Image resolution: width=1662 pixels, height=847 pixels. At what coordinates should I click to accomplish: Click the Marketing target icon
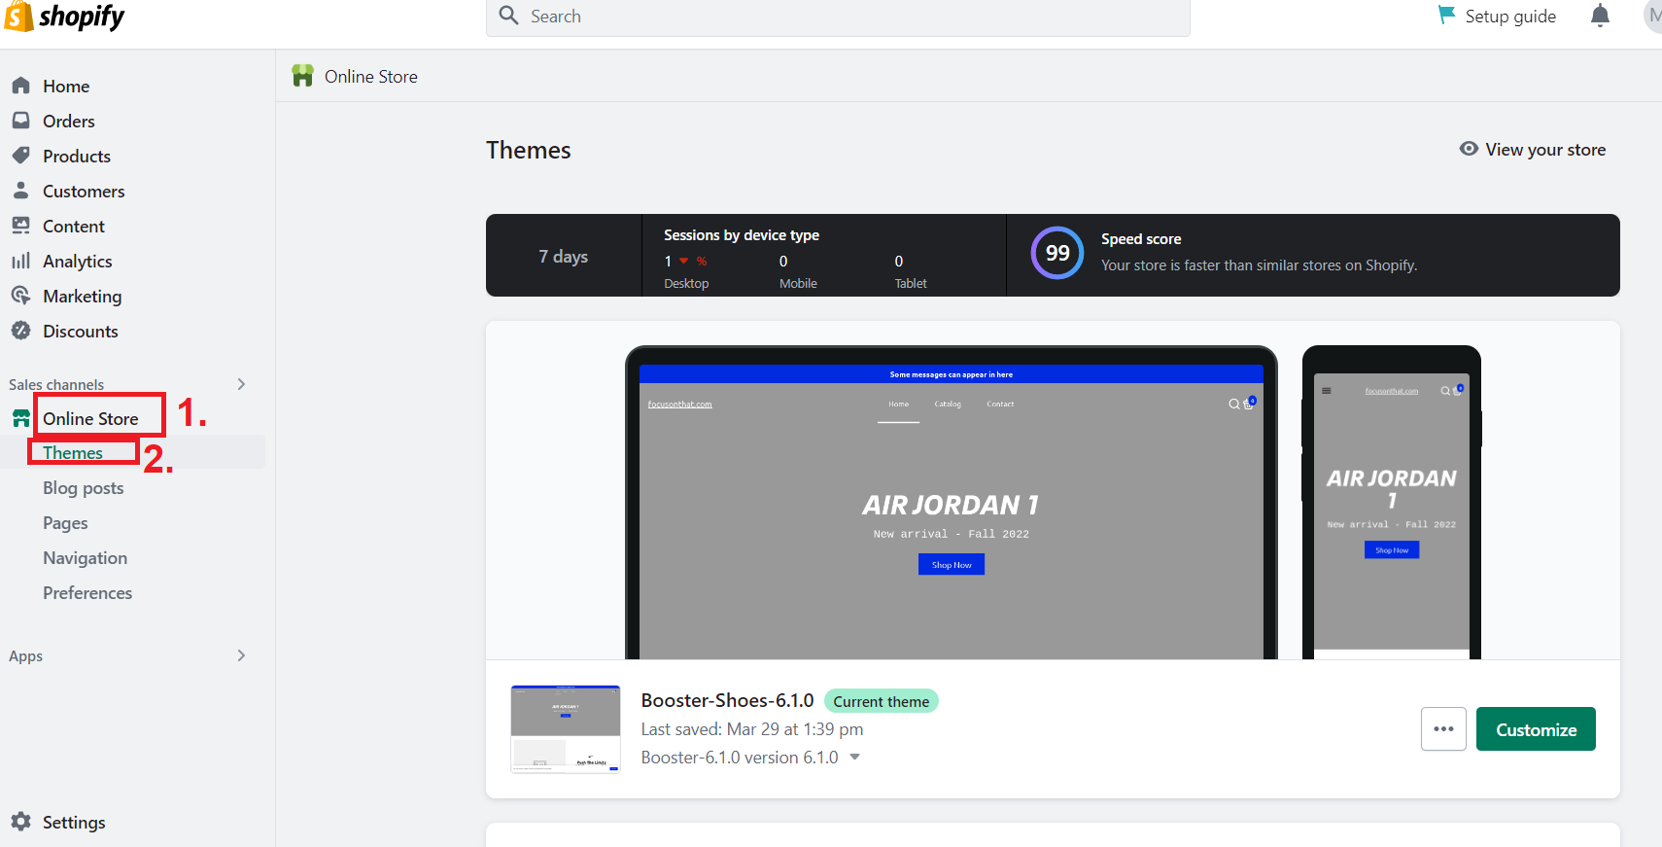point(20,296)
